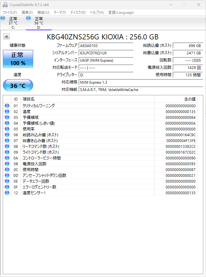Click the 対応機能 field with S.M.A.R.T., TRIM

click(x=141, y=90)
